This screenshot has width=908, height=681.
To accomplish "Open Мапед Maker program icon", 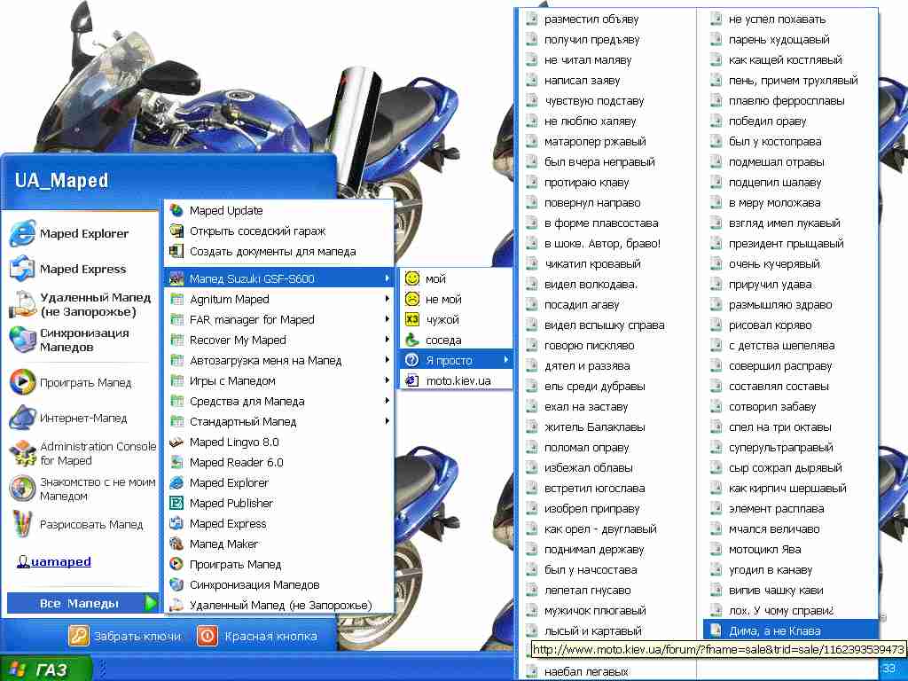I will click(x=176, y=544).
